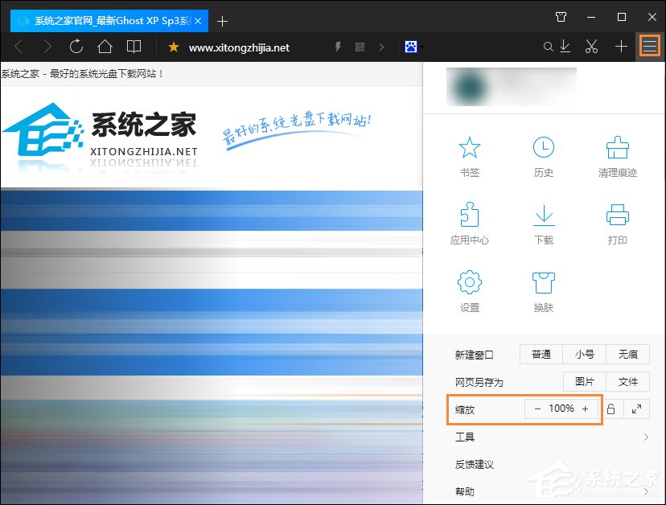Open 应用中心 app center puzzle icon
The image size is (666, 505).
click(x=469, y=224)
